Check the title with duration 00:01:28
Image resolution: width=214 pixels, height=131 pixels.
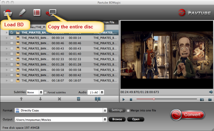click(12, 64)
